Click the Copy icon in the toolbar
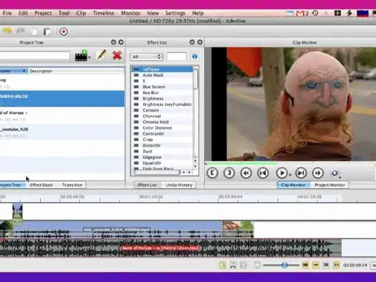The width and height of the screenshot is (376, 282). click(x=34, y=32)
